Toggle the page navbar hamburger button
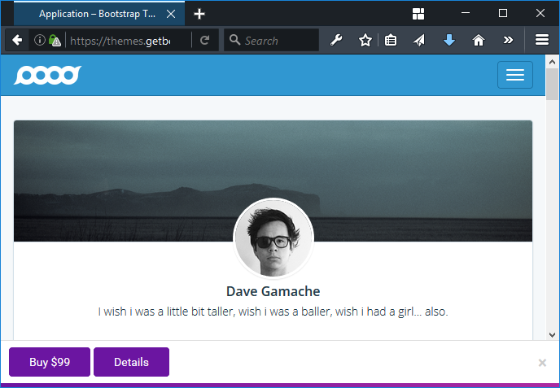Viewport: 560px width, 388px height. tap(515, 75)
